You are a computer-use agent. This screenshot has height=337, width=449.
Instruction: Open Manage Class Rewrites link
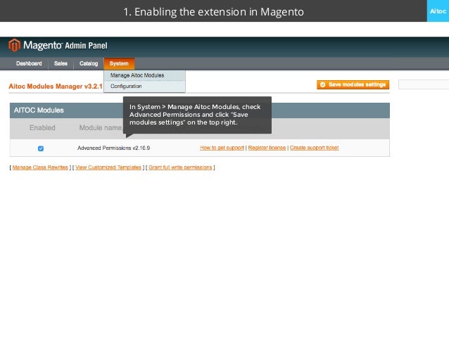(40, 167)
